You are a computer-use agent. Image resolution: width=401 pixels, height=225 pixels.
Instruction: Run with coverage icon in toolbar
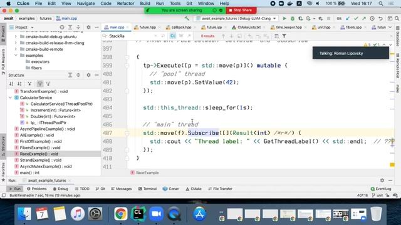pyautogui.click(x=301, y=18)
